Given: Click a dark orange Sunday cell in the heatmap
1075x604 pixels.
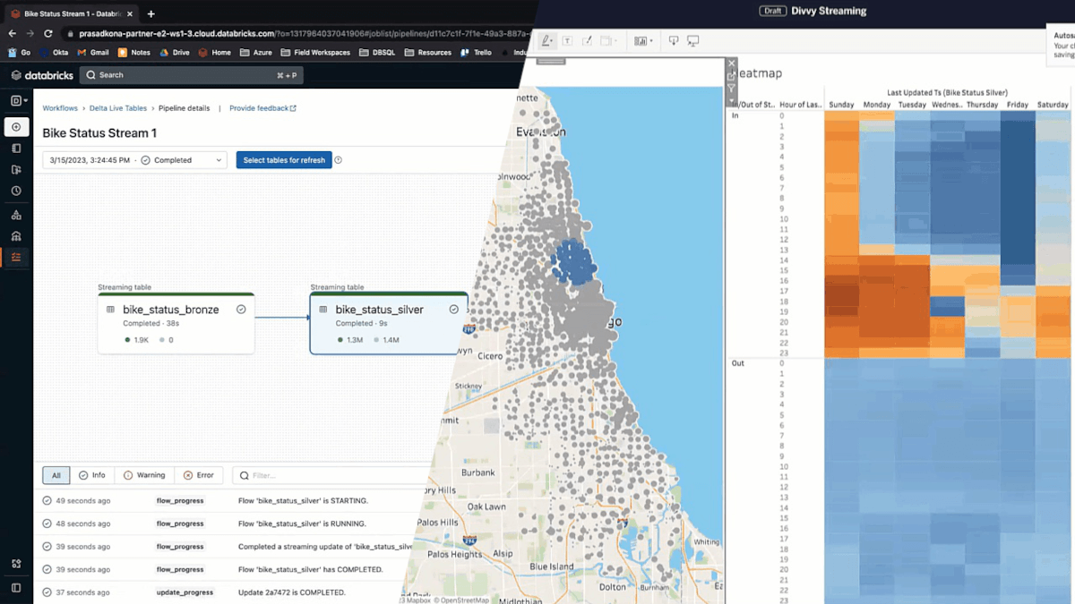Looking at the screenshot, I should point(842,295).
